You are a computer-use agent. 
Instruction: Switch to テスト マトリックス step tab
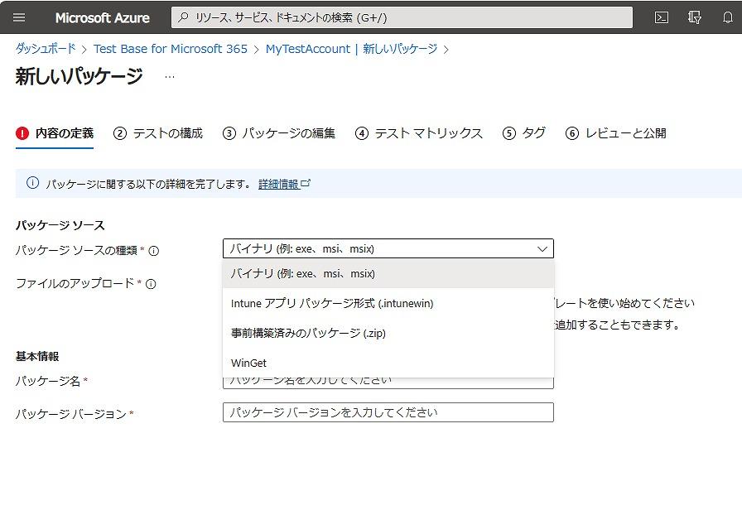[419, 133]
